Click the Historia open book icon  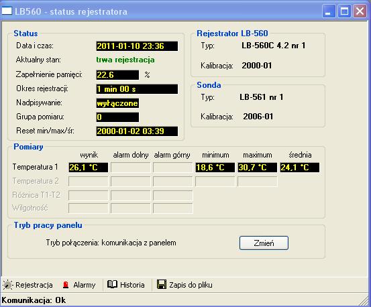click(x=112, y=284)
